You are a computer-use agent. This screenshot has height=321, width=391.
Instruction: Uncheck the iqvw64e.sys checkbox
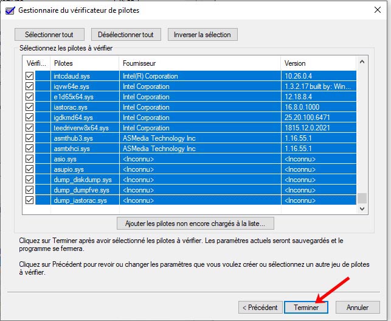click(x=29, y=86)
